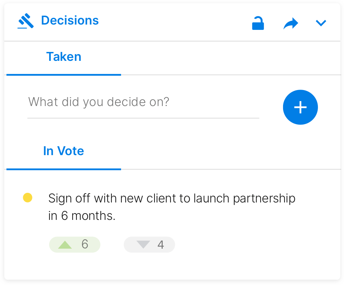This screenshot has width=345, height=285.
Task: Open the In Vote tab
Action: click(x=64, y=151)
